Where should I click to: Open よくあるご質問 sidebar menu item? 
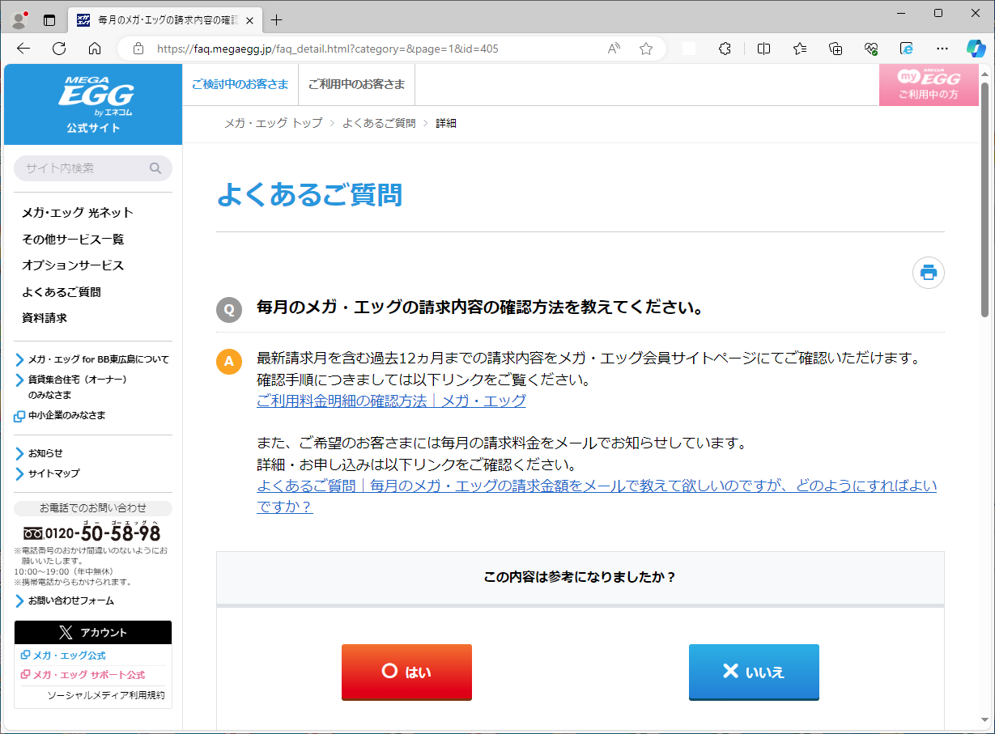(x=62, y=292)
